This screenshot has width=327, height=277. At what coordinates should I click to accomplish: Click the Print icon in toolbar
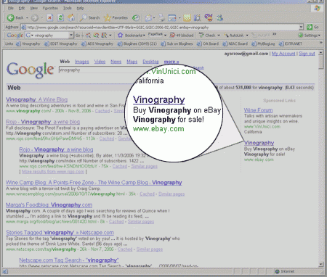pyautogui.click(x=161, y=17)
